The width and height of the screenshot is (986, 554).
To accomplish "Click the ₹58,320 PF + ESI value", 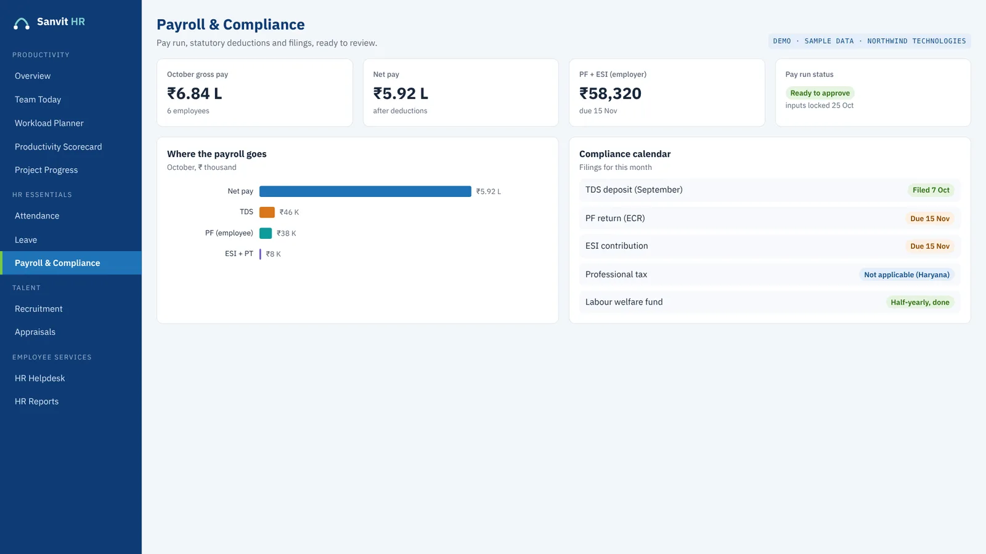I will point(610,94).
